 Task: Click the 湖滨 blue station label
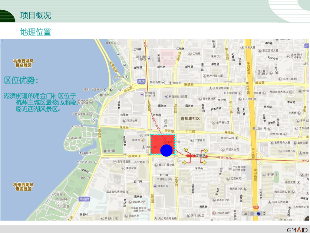click(x=141, y=81)
